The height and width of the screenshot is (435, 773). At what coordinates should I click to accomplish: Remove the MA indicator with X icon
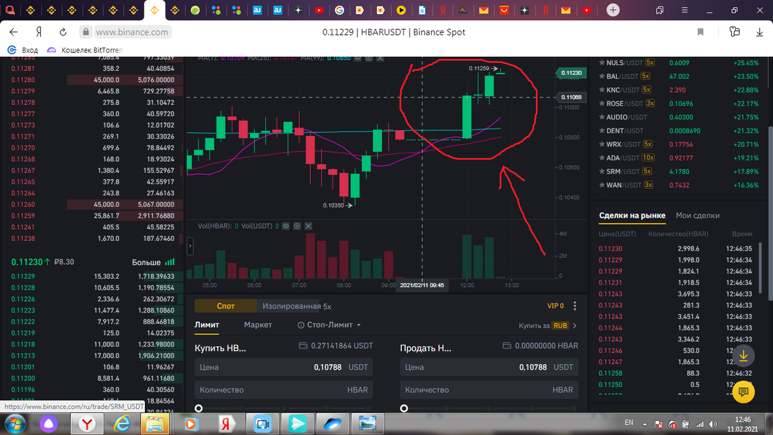(x=380, y=58)
